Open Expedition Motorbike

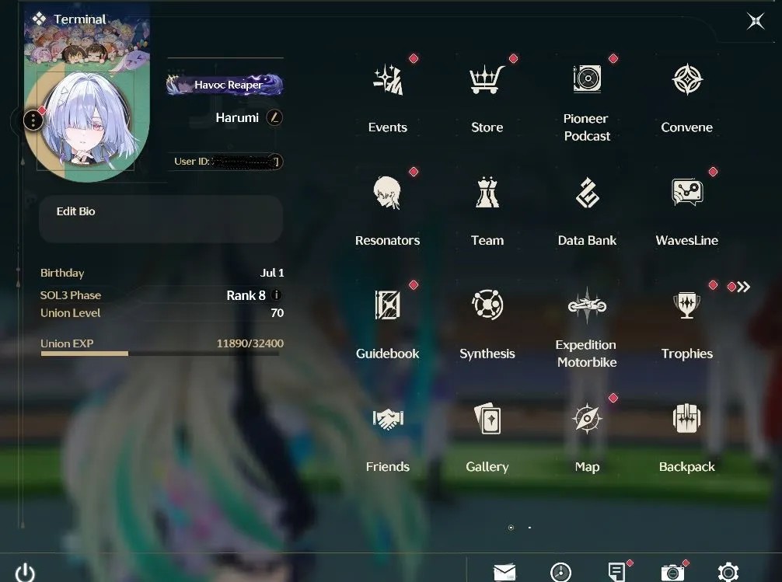coord(587,305)
